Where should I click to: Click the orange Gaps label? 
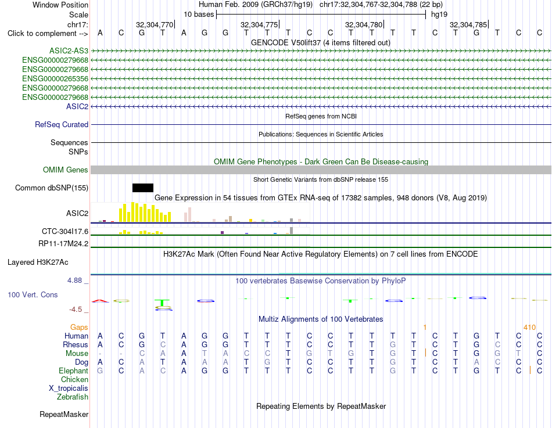pos(79,328)
